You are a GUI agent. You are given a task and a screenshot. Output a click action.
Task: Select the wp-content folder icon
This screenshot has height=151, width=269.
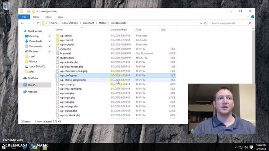(x=58, y=40)
